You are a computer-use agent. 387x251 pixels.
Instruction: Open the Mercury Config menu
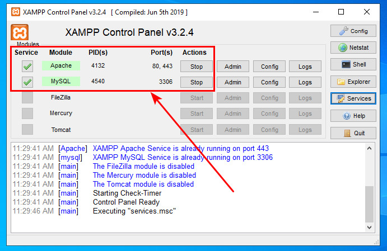pos(269,113)
